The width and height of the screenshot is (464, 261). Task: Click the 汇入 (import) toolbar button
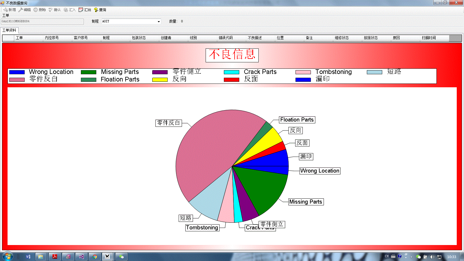pos(70,10)
